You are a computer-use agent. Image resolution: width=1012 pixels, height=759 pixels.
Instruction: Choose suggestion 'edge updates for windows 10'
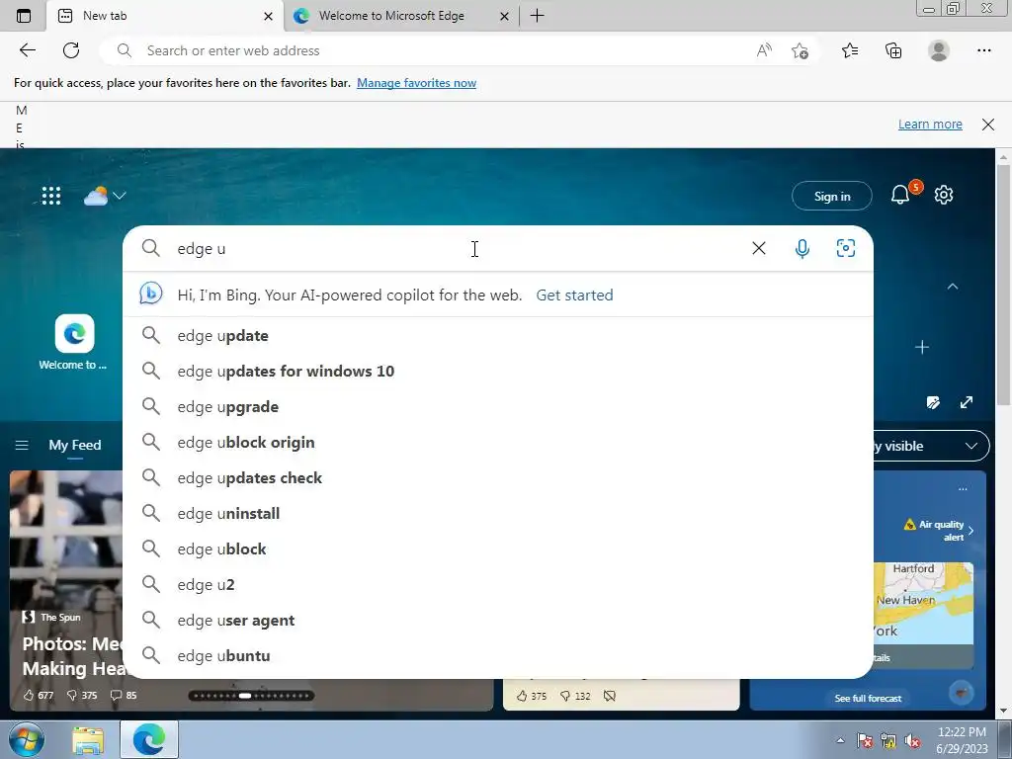coord(498,372)
